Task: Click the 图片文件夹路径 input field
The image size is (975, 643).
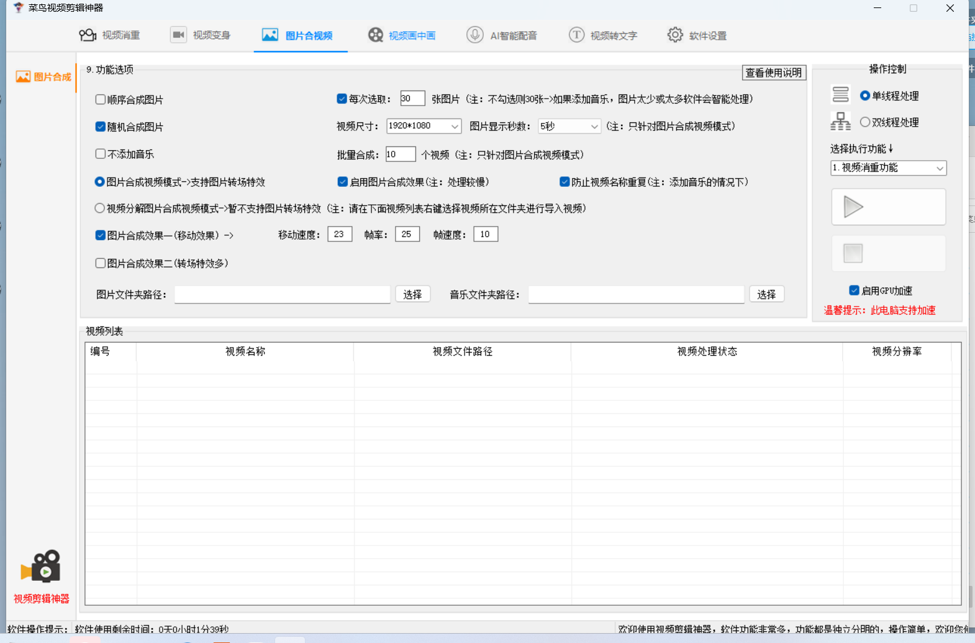Action: pos(282,294)
